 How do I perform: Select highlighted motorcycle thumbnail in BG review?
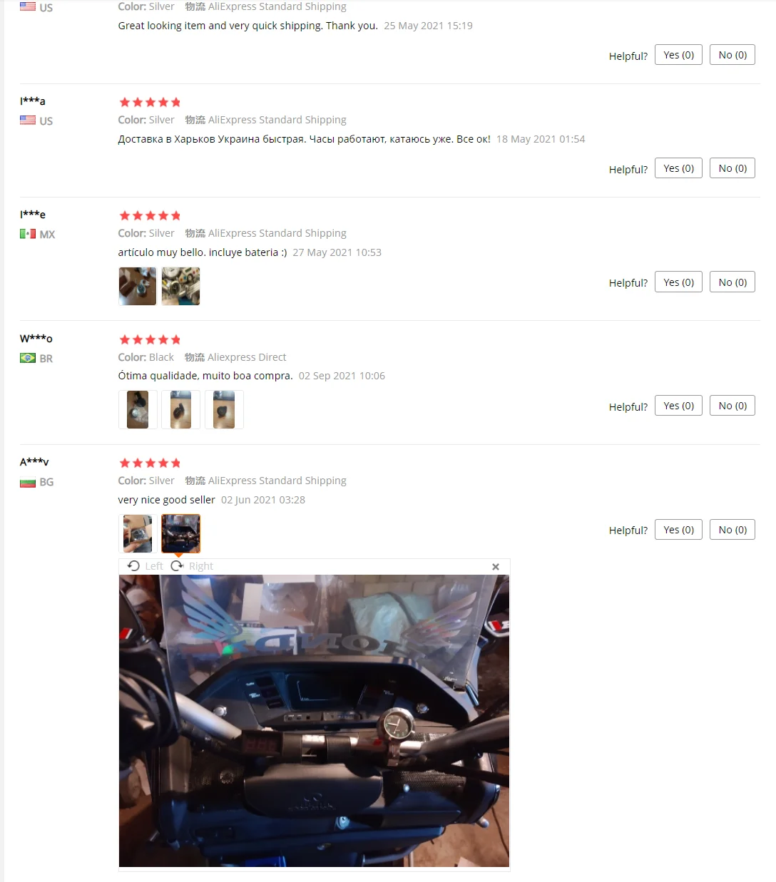(181, 533)
